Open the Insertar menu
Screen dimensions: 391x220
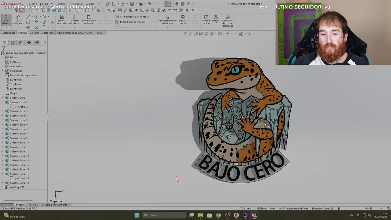click(x=61, y=4)
